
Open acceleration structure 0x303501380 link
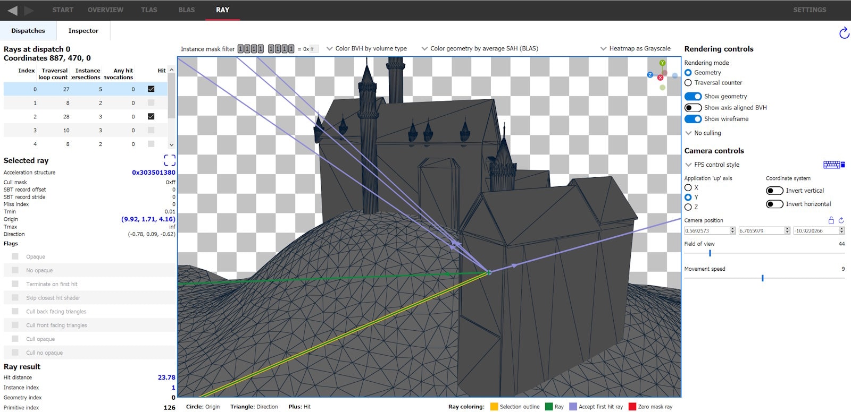click(153, 173)
